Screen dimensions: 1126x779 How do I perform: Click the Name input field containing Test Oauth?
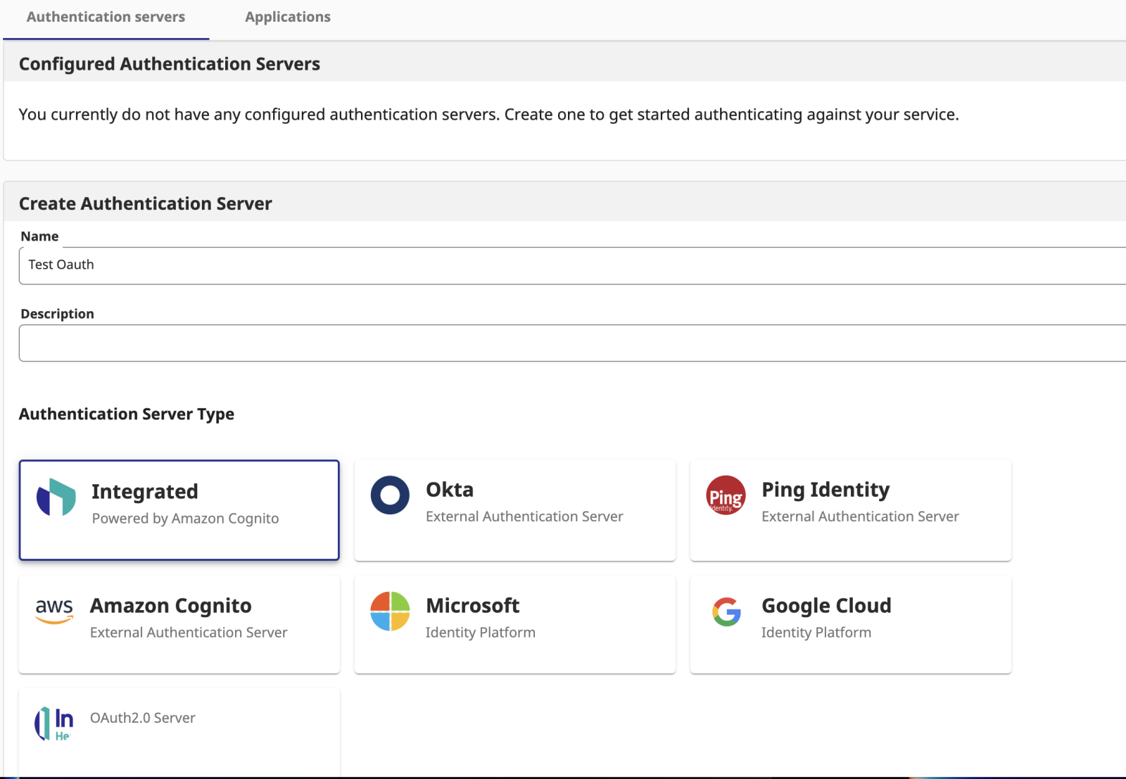pyautogui.click(x=572, y=265)
